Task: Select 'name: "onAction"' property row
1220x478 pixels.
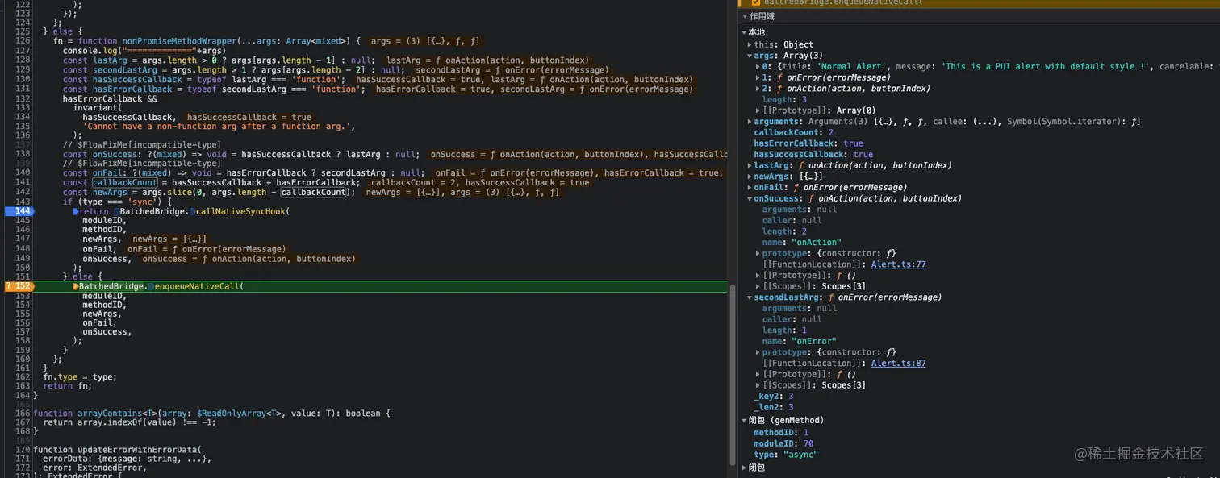Action: coord(802,243)
